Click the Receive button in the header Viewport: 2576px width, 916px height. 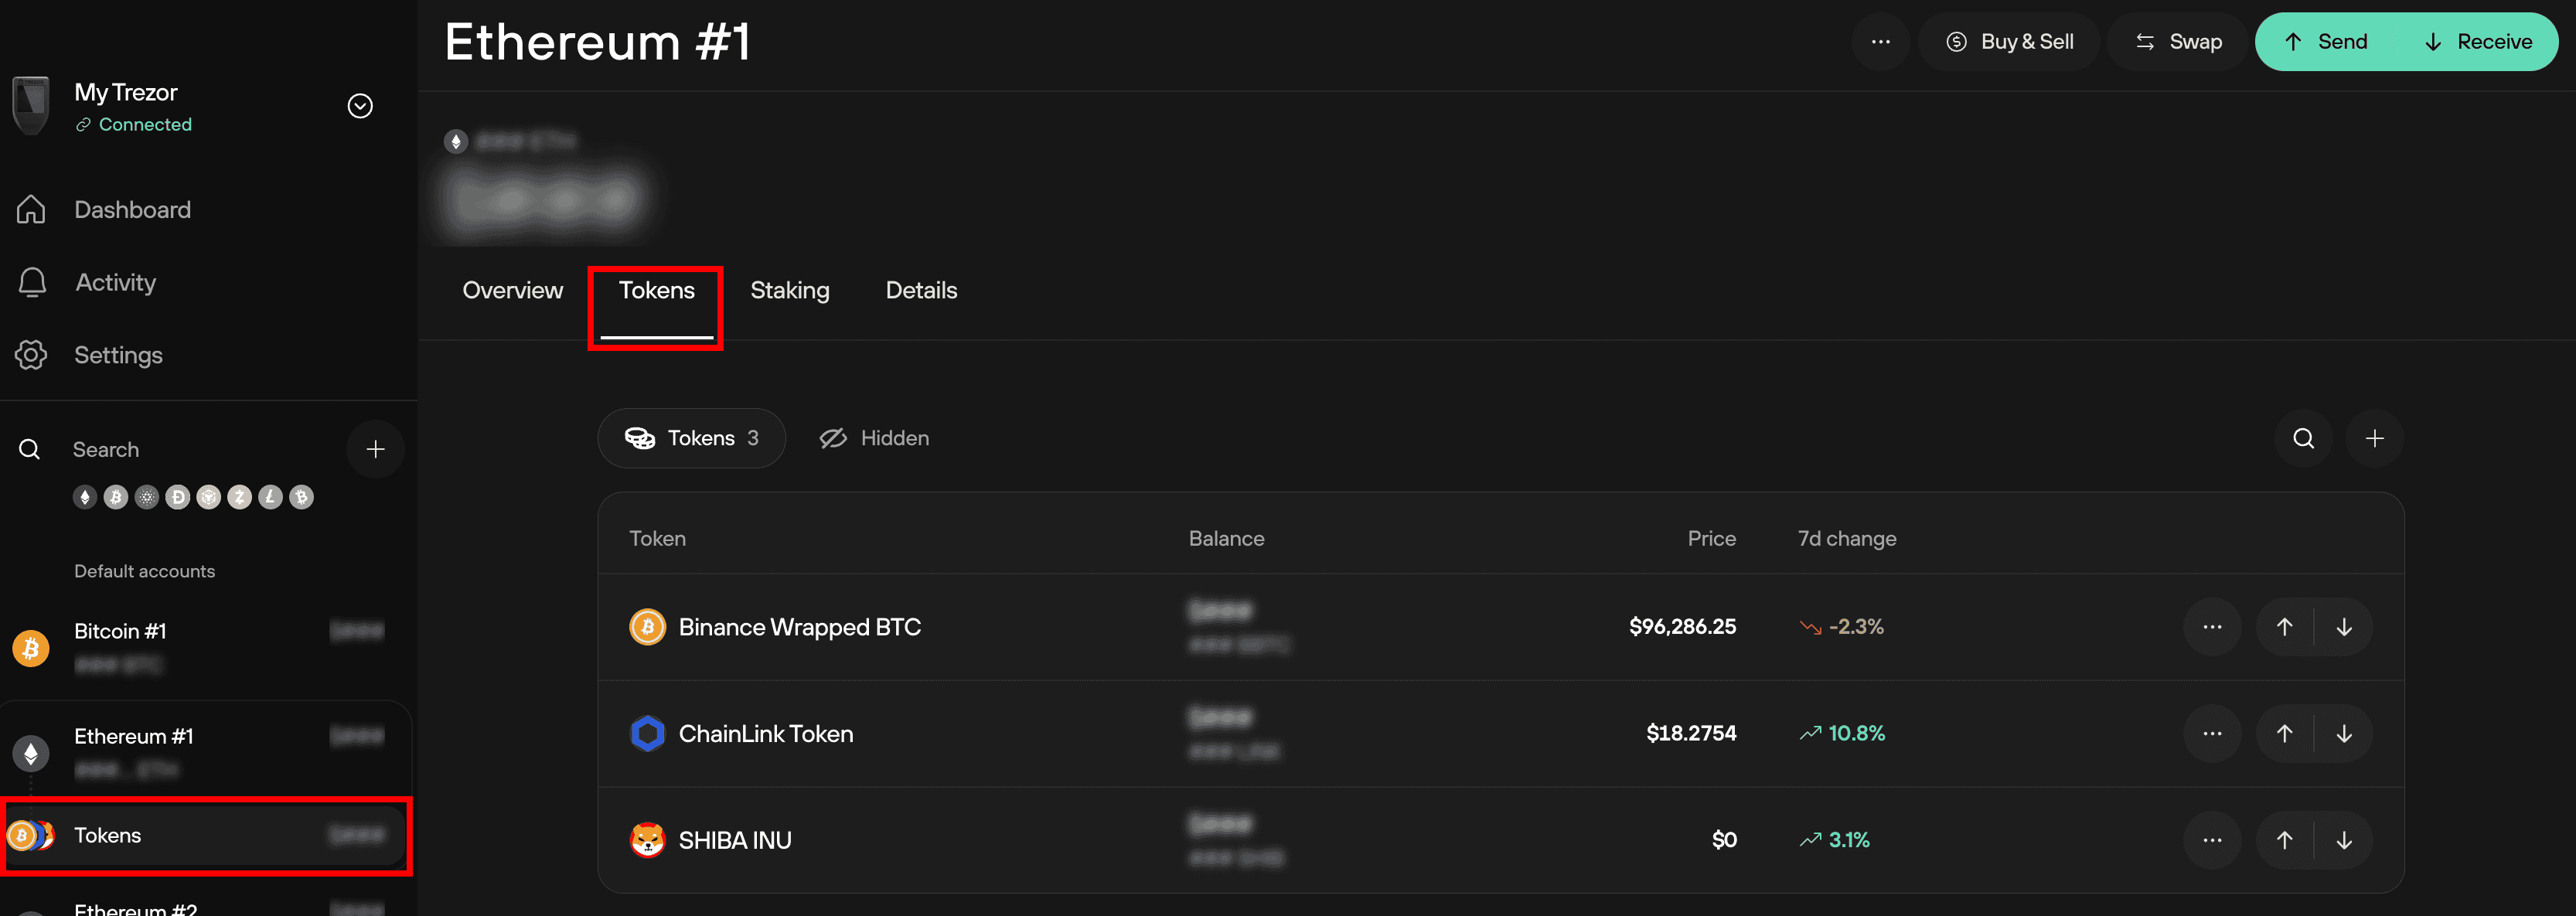click(x=2478, y=42)
